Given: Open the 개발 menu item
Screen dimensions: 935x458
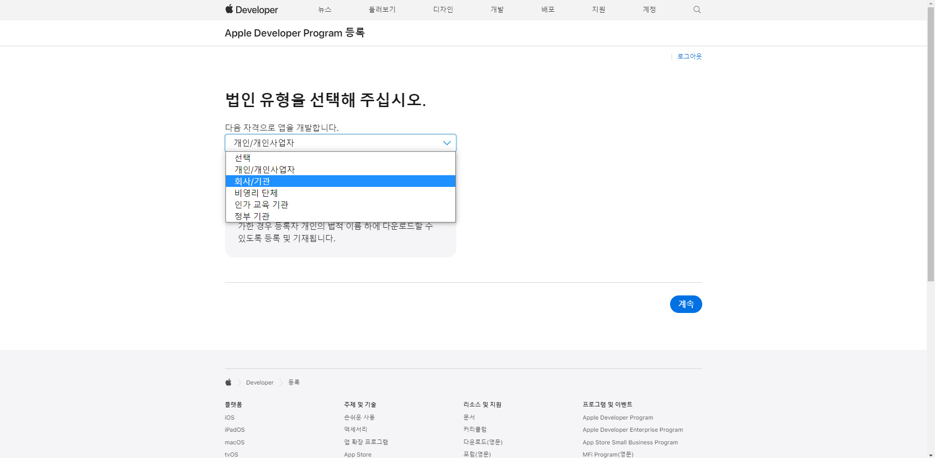Looking at the screenshot, I should [x=497, y=10].
